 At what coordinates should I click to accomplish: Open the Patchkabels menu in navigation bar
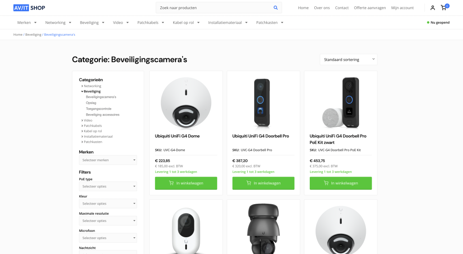tap(151, 23)
